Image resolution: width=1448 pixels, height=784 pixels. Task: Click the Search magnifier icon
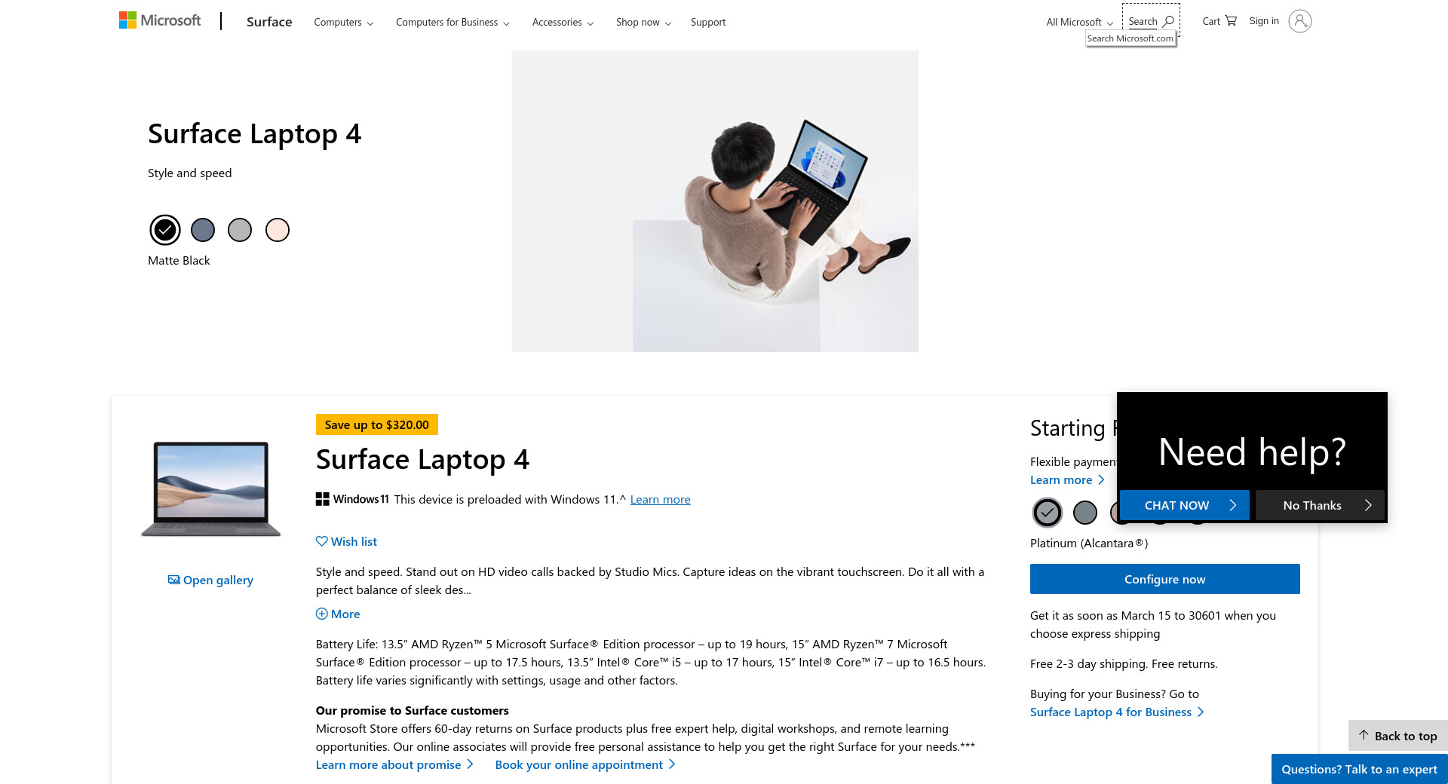(1168, 21)
